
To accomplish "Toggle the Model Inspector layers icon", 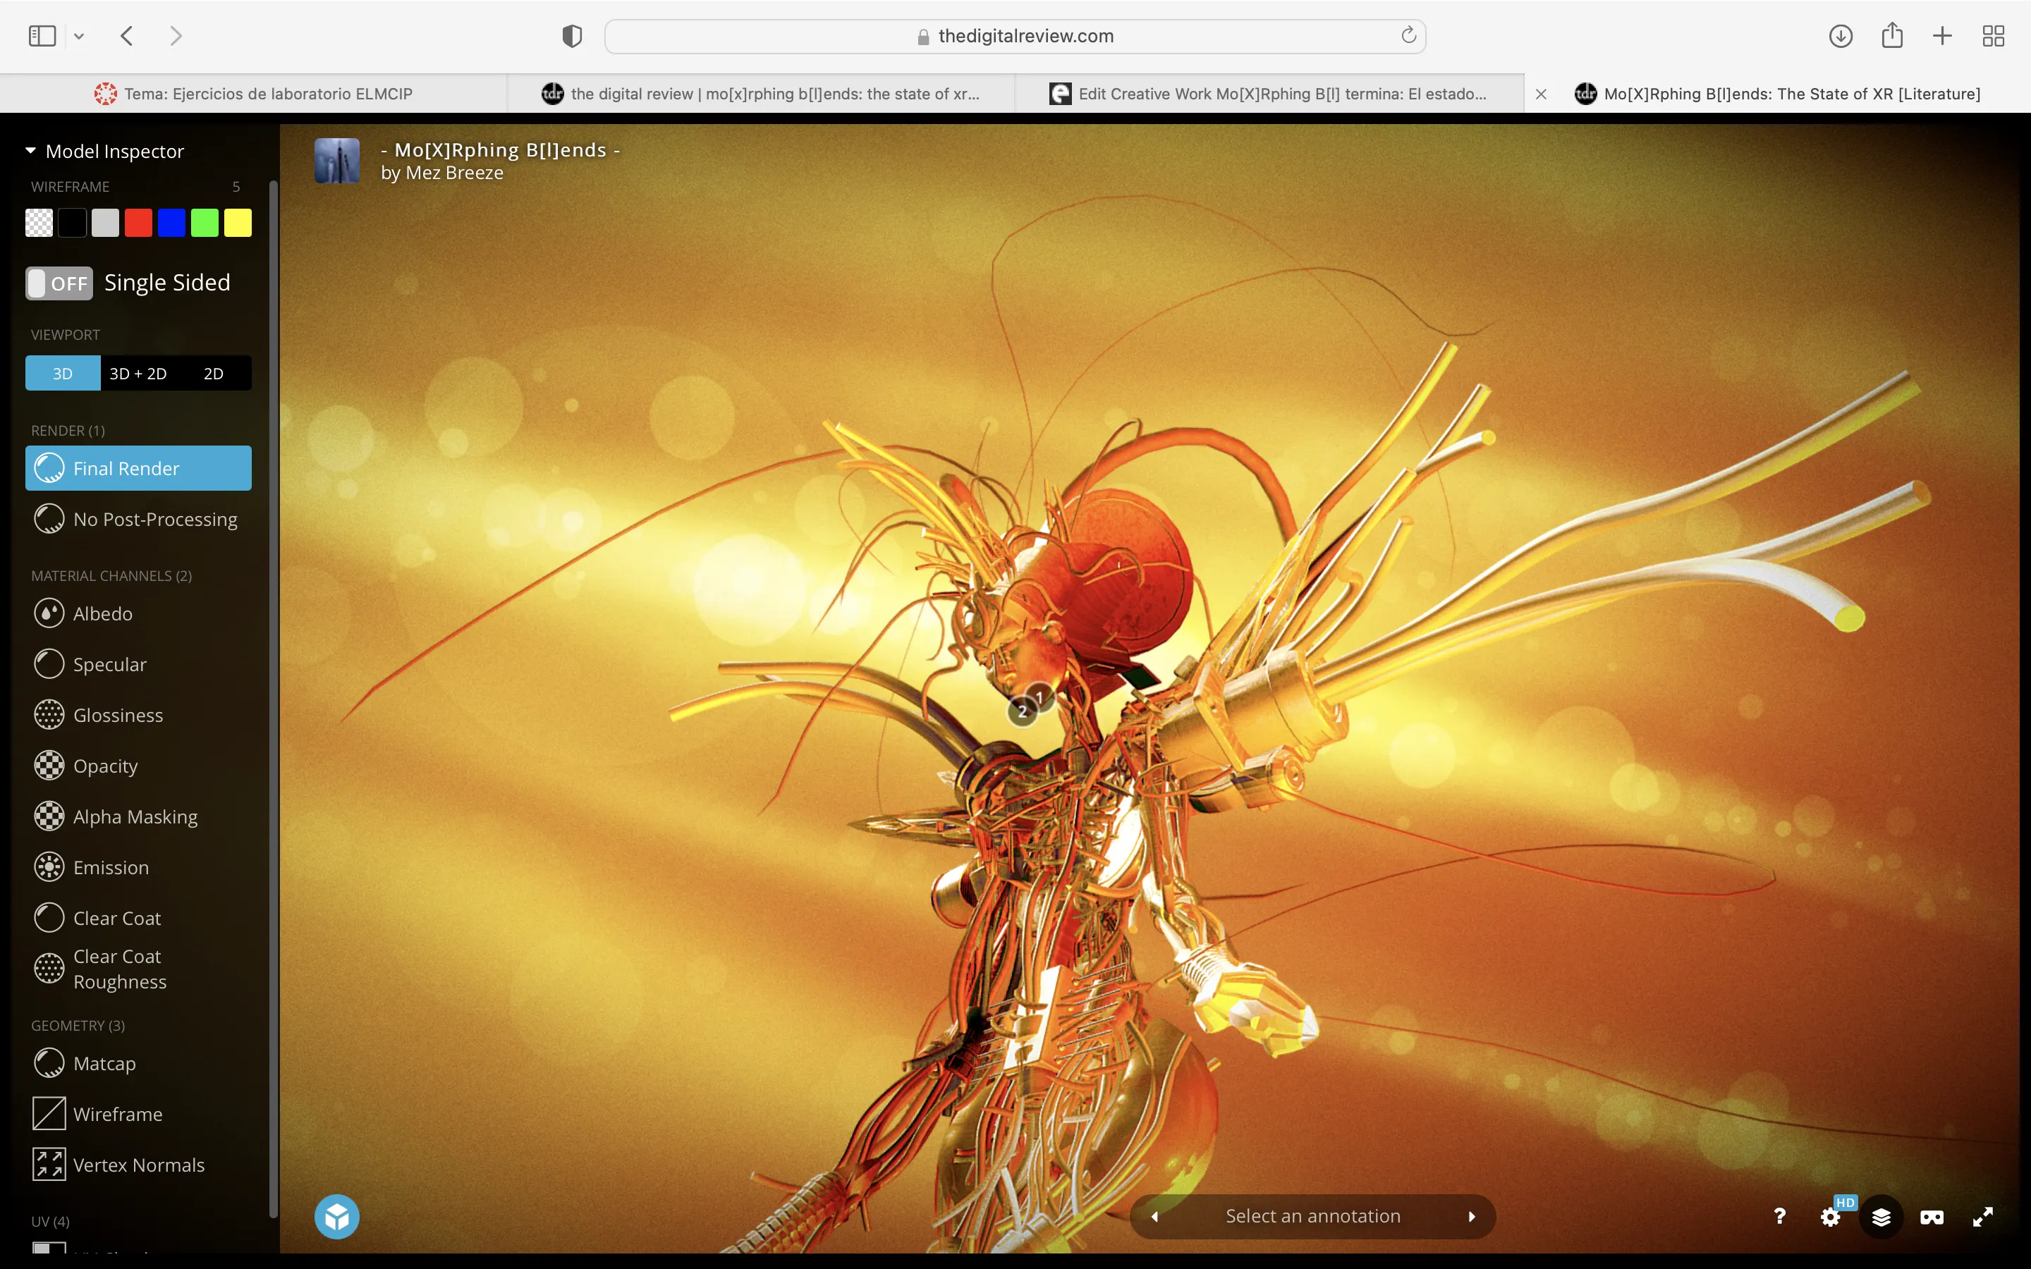I will pos(1881,1216).
